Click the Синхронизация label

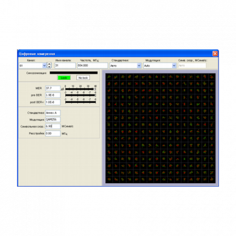[x=36, y=73]
